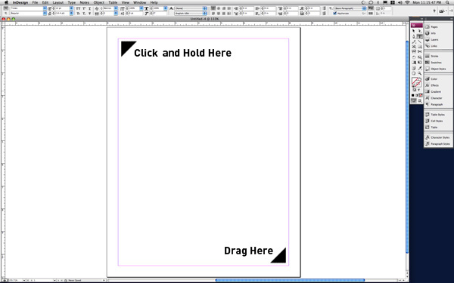Viewport: 454px width, 283px height.
Task: Click the Apply Color black swatch
Action: 413,95
